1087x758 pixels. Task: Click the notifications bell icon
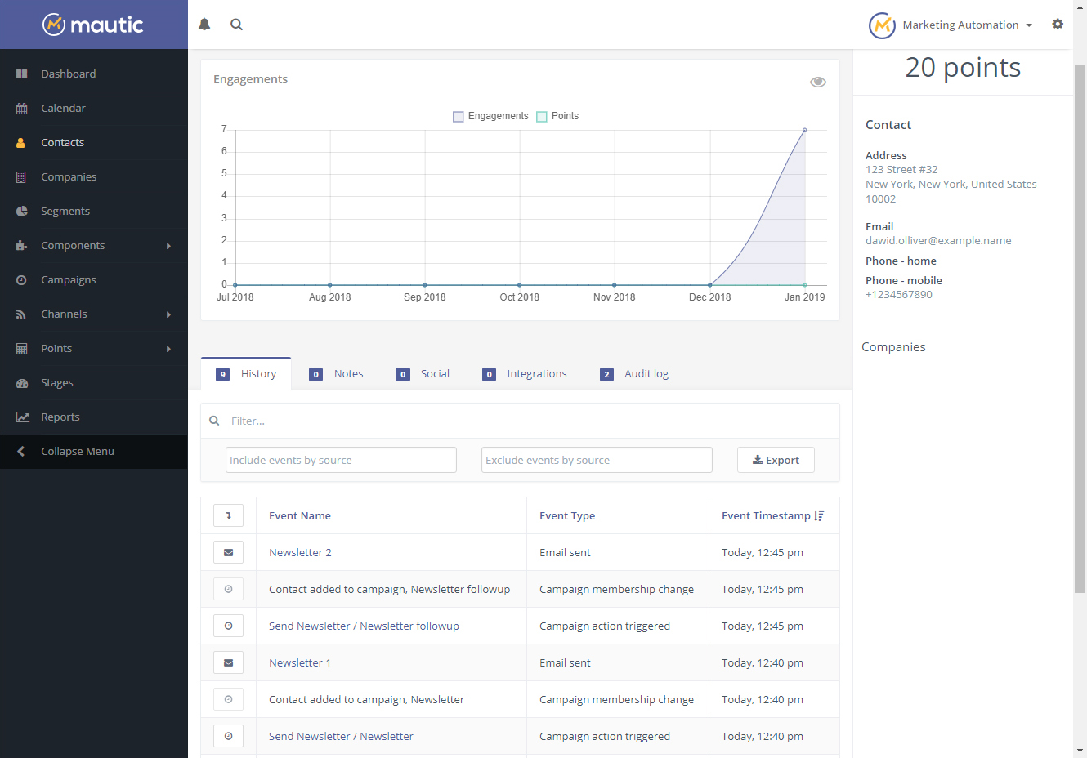204,25
